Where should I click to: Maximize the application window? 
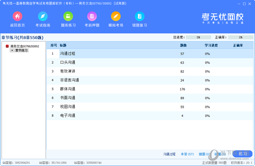(x=244, y=4)
